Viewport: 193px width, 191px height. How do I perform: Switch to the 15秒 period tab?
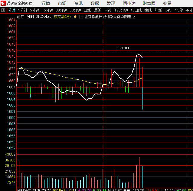coord(179,10)
